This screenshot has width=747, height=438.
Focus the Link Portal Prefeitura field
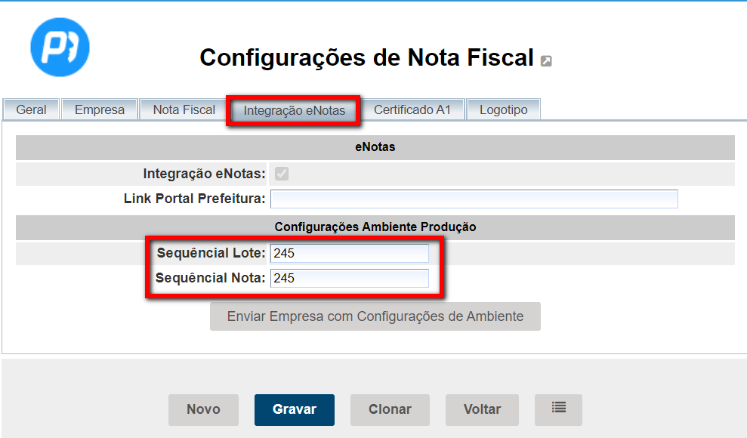tap(474, 199)
